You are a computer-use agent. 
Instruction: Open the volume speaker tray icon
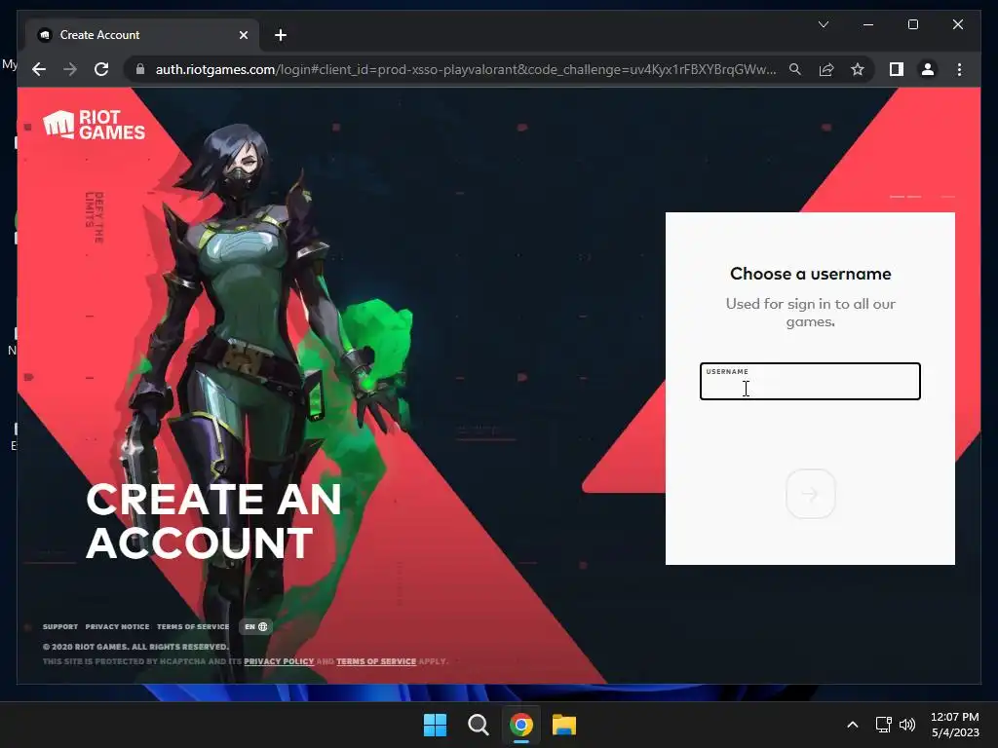pyautogui.click(x=907, y=725)
